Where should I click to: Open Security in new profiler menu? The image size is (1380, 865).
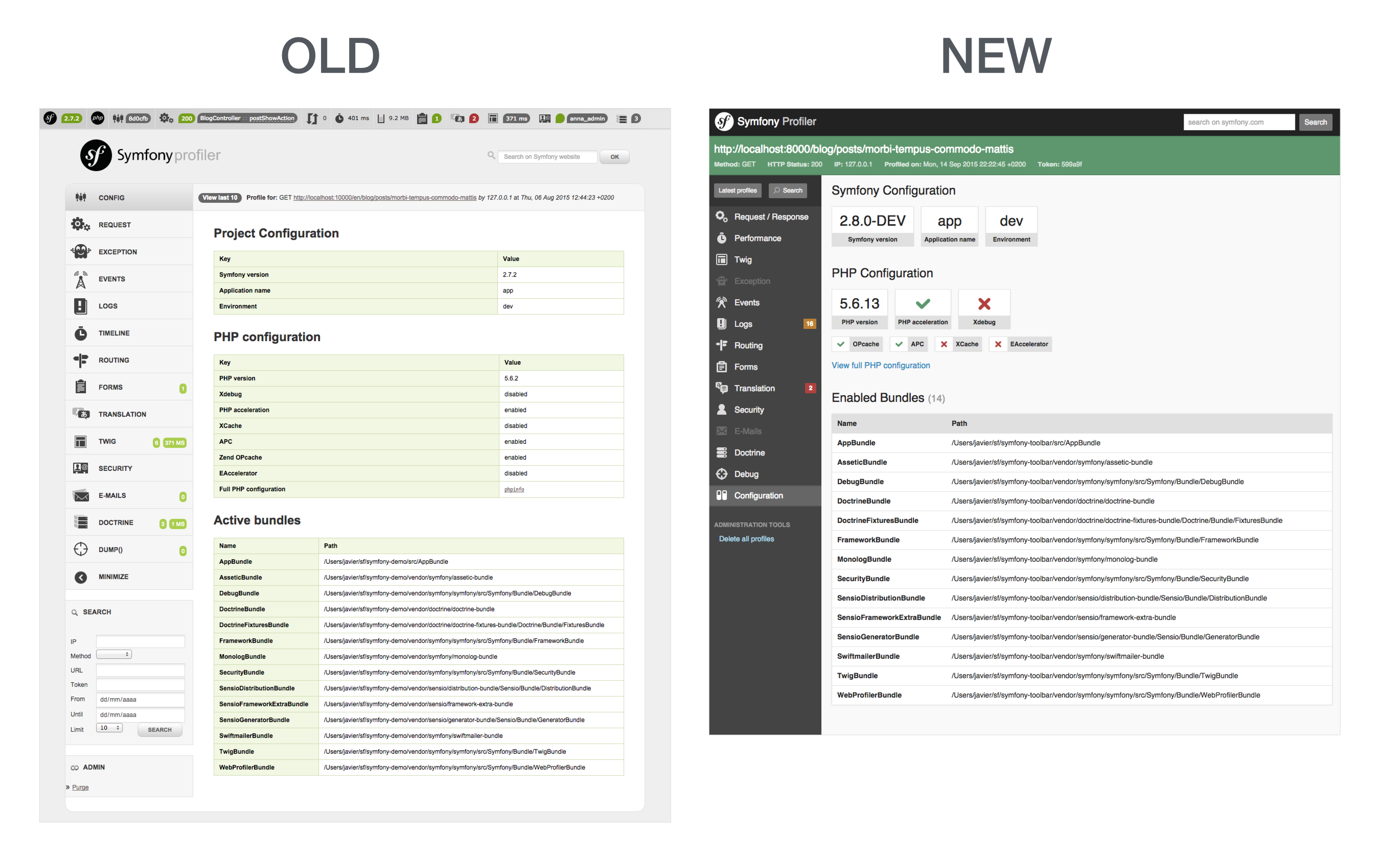765,410
